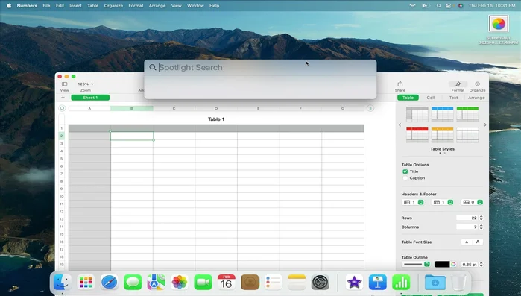The width and height of the screenshot is (521, 296).
Task: Click the outline 0.35 pt stepper
Action: click(481, 265)
